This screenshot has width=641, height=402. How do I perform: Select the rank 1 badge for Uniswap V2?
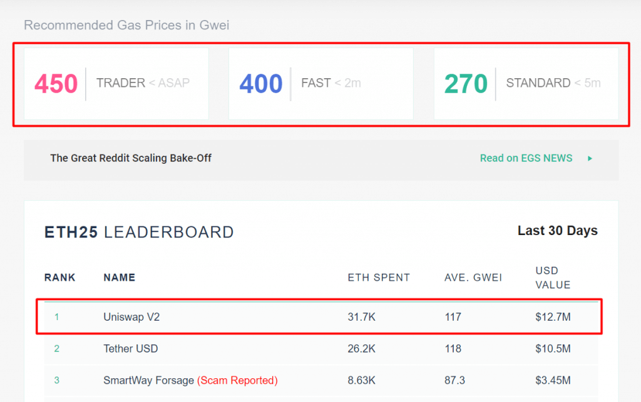[57, 317]
